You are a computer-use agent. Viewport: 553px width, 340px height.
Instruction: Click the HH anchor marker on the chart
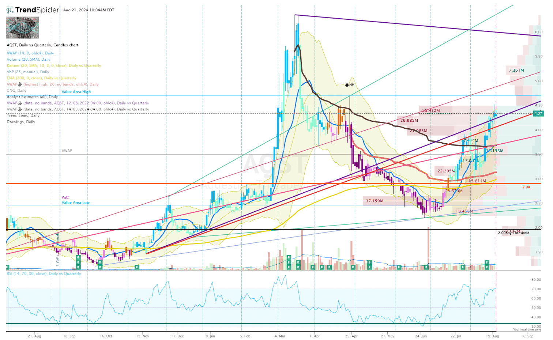347,84
